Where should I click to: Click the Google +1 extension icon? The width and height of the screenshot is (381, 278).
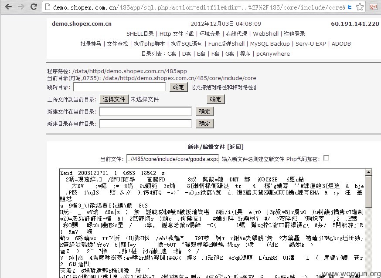[374, 7]
